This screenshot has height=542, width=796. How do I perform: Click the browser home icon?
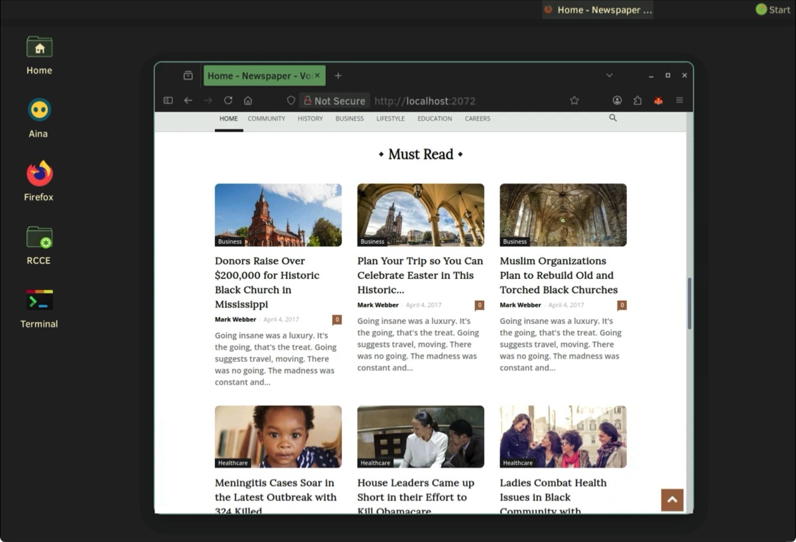[248, 101]
